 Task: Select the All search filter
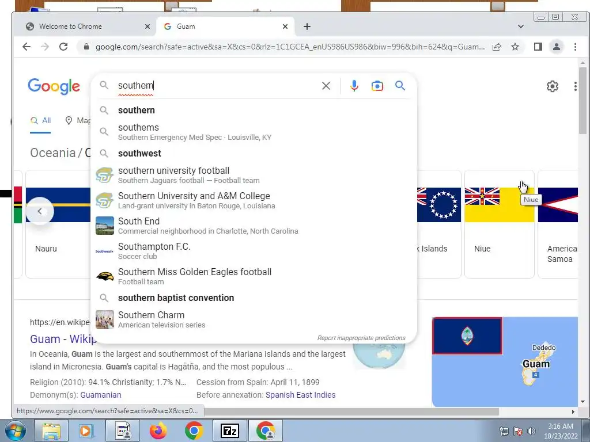pyautogui.click(x=40, y=121)
